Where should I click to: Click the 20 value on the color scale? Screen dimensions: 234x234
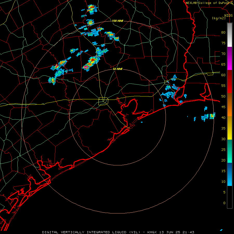pyautogui.click(x=223, y=160)
